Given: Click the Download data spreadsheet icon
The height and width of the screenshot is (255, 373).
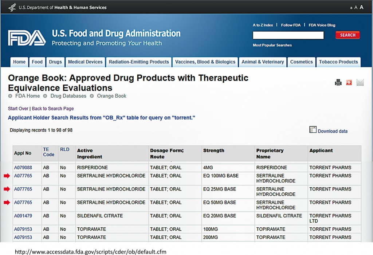Looking at the screenshot, I should (313, 129).
